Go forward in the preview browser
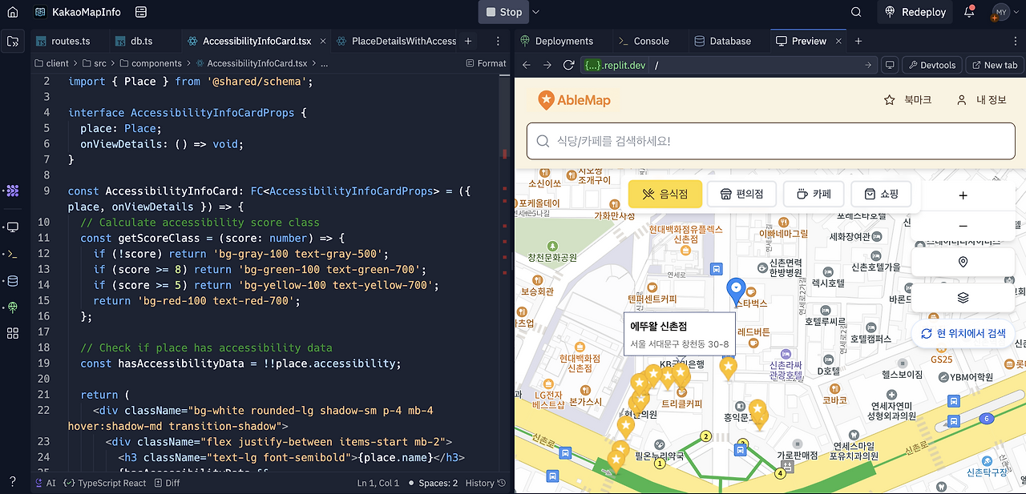 pyautogui.click(x=547, y=65)
